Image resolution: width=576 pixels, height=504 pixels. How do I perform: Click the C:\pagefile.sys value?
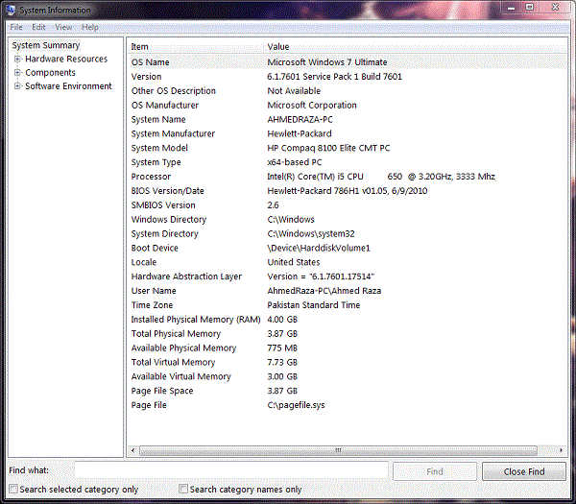pyautogui.click(x=296, y=405)
